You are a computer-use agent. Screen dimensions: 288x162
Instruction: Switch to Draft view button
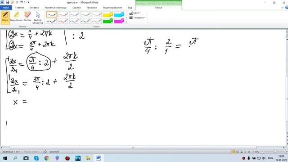point(249,152)
